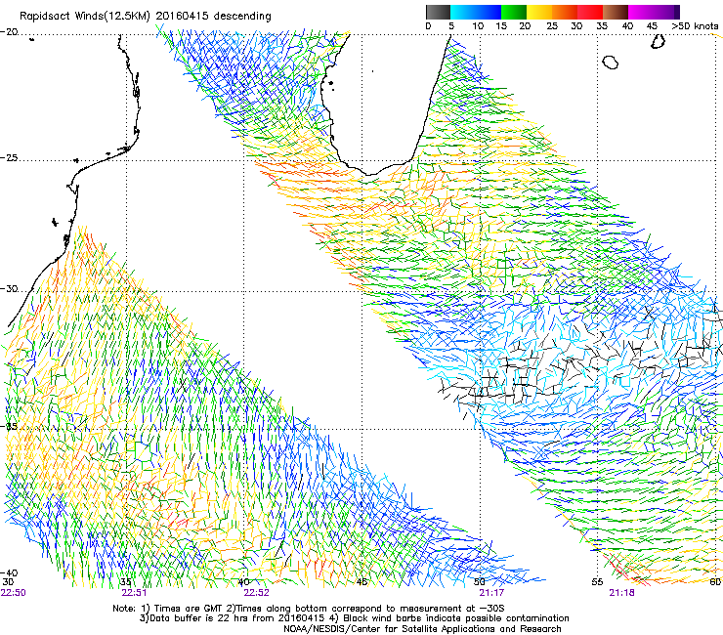Click the '-40' latitude axis label

9,572
